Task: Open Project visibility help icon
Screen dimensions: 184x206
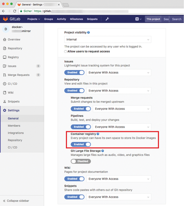Action: point(88,32)
